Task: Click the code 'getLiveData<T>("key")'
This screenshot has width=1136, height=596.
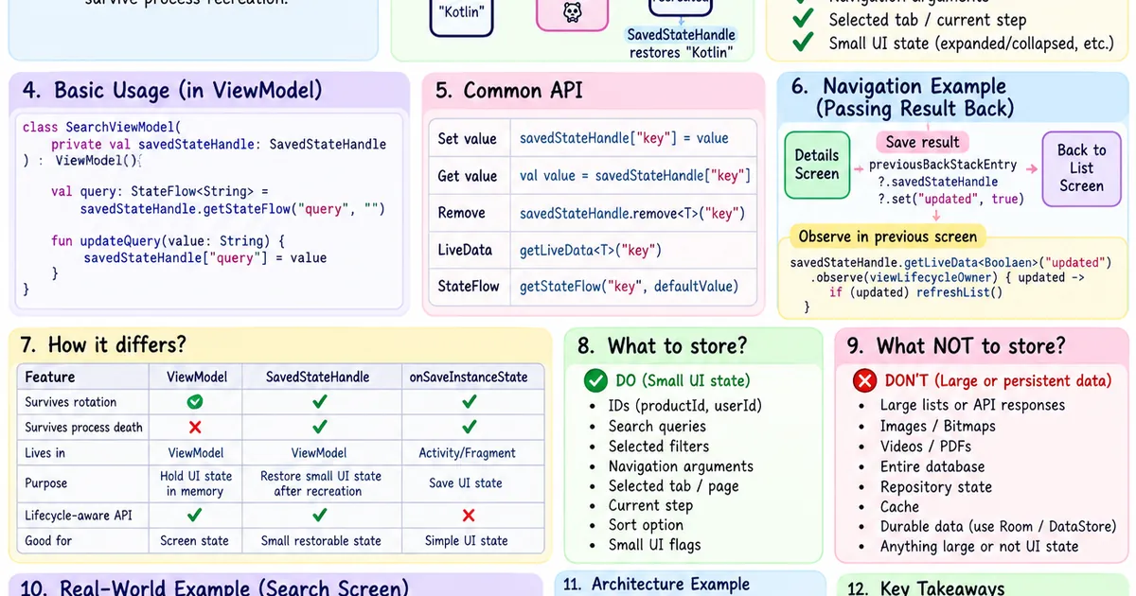Action: [590, 250]
